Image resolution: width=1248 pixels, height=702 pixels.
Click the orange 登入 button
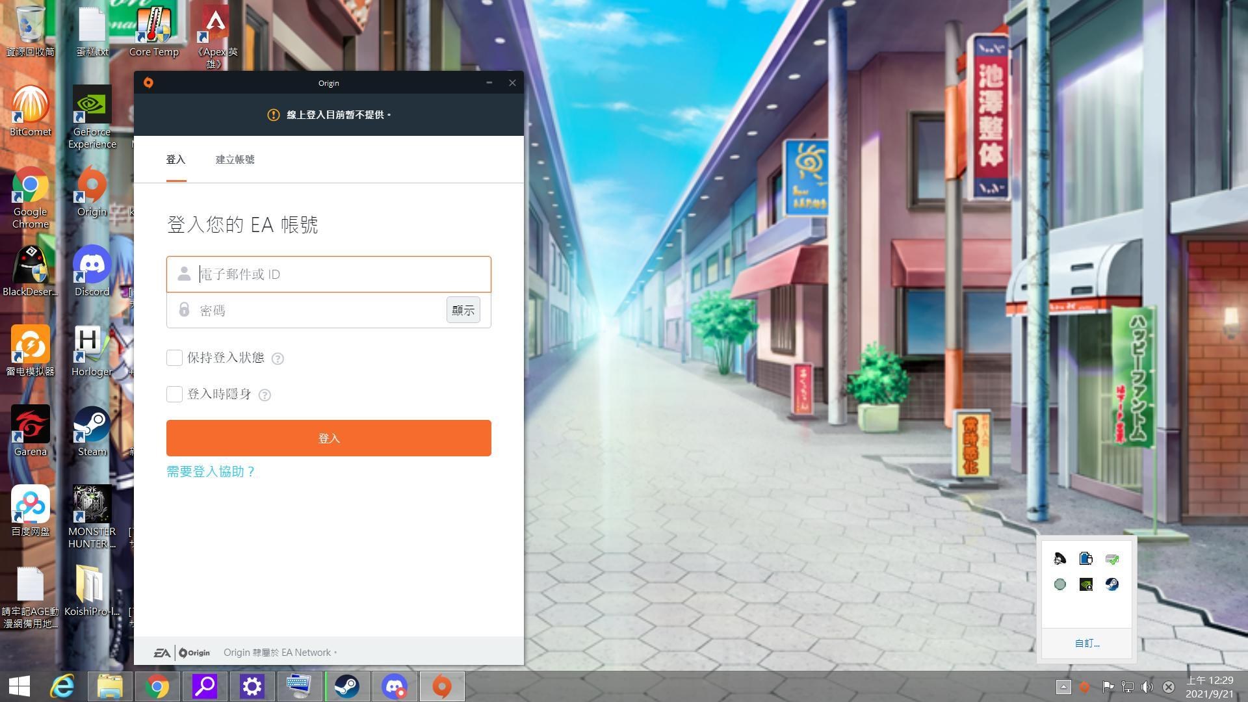(329, 438)
